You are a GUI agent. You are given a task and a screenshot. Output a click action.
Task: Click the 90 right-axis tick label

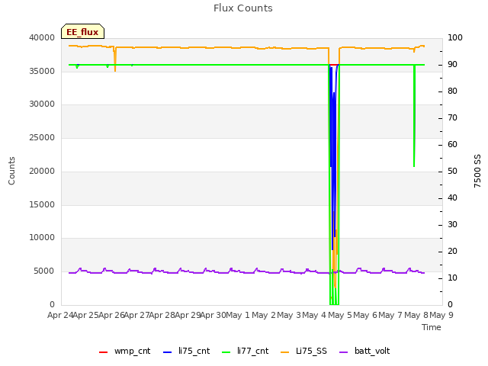click(452, 64)
